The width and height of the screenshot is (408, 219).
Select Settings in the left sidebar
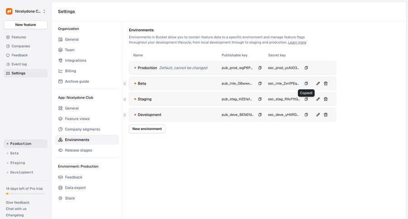tap(25, 73)
